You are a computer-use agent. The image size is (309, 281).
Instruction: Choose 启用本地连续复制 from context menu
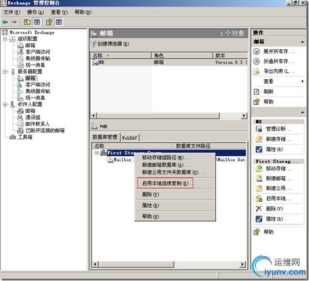(175, 183)
